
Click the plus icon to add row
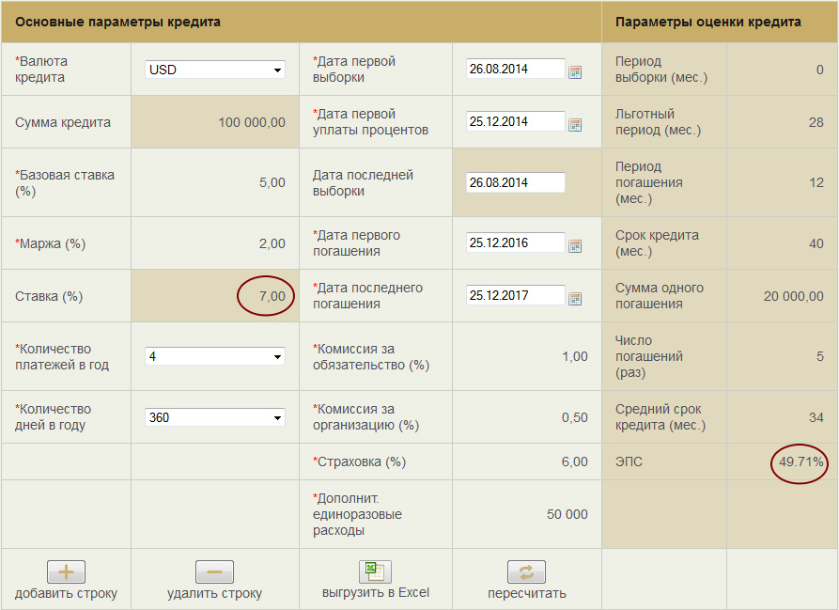point(66,572)
